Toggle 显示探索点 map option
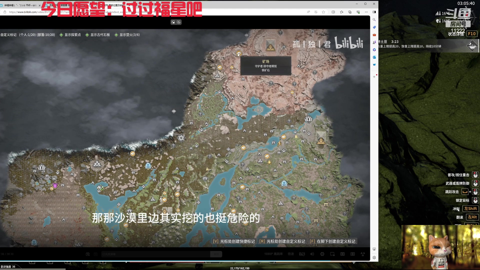The height and width of the screenshot is (270, 480). pyautogui.click(x=70, y=35)
